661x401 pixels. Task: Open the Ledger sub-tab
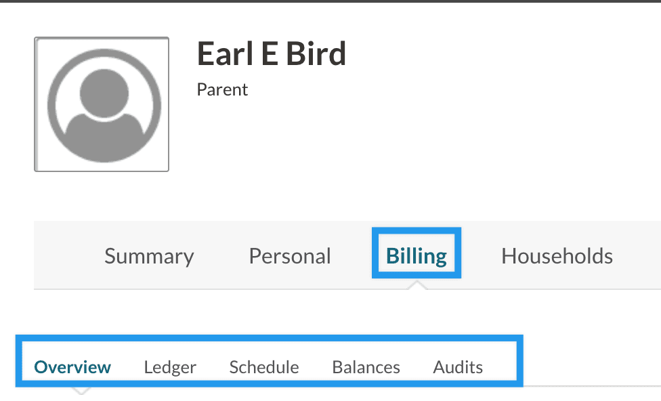(170, 367)
